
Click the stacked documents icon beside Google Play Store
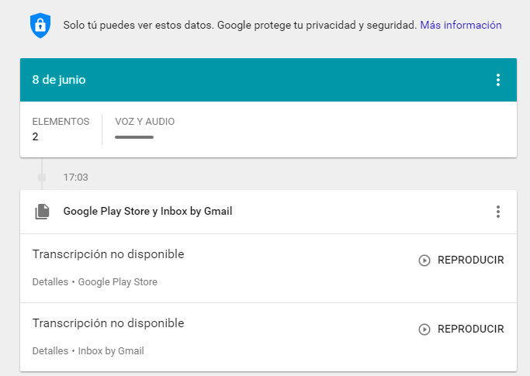point(42,212)
